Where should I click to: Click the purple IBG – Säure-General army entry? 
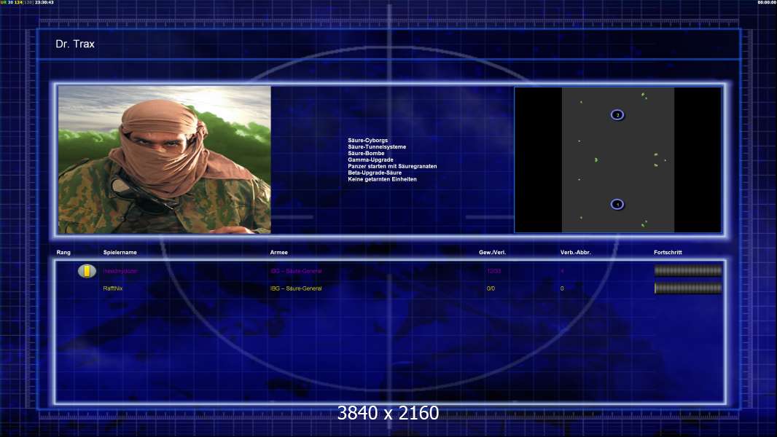tap(296, 271)
